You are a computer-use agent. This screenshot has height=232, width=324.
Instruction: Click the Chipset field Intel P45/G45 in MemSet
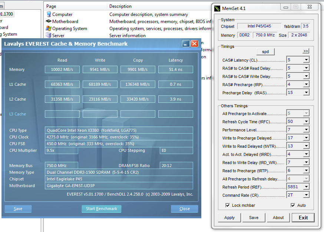pyautogui.click(x=259, y=26)
